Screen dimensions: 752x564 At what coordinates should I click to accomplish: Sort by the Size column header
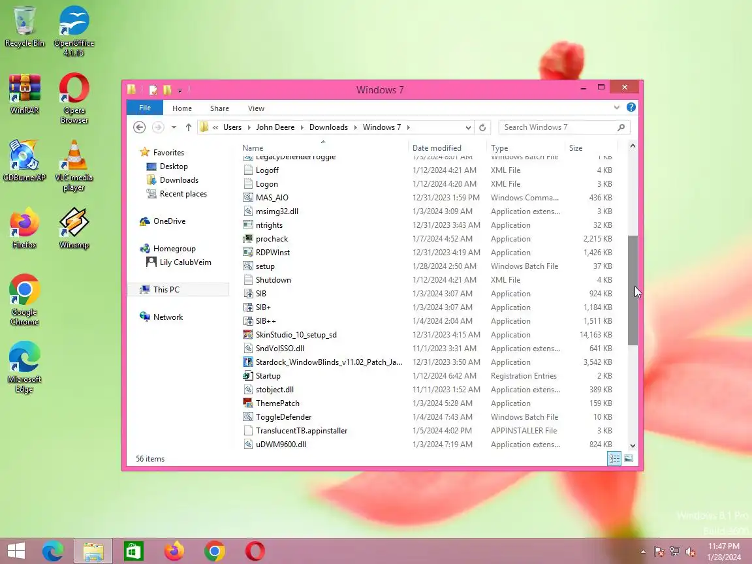click(591, 148)
